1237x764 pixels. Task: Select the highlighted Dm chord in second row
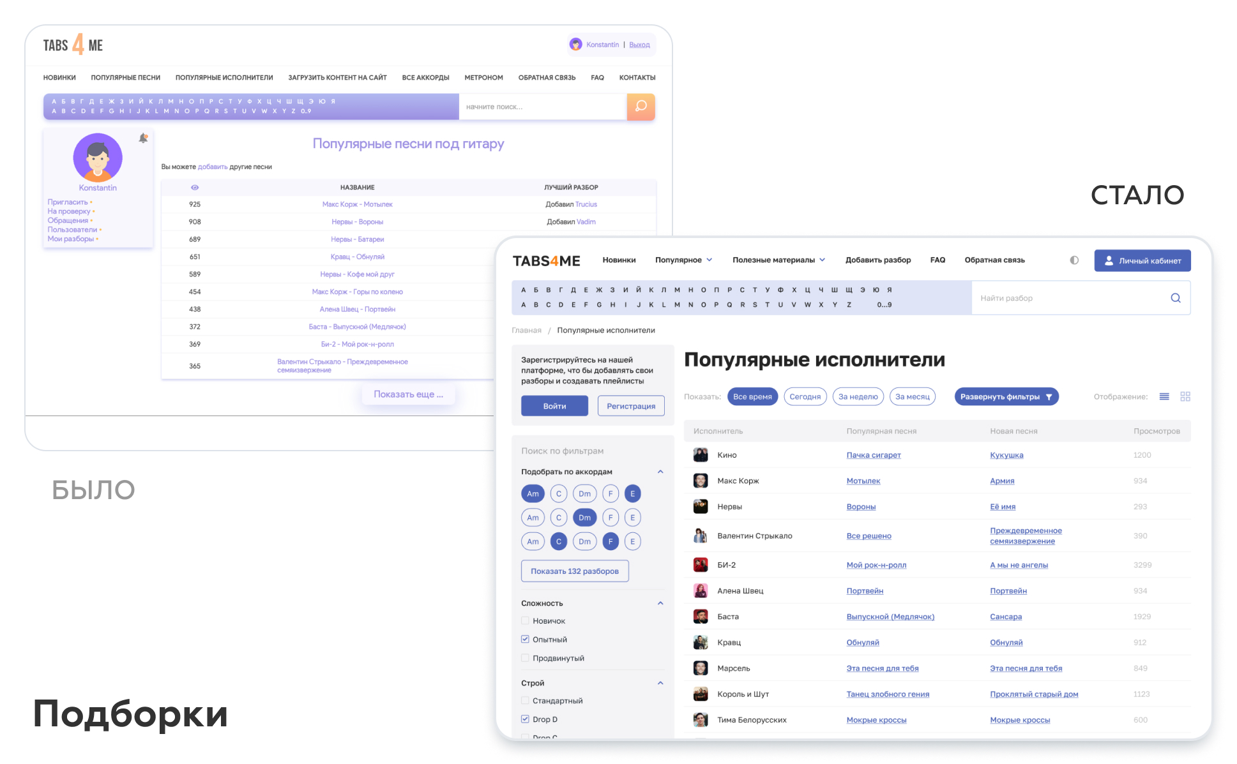[x=584, y=518]
